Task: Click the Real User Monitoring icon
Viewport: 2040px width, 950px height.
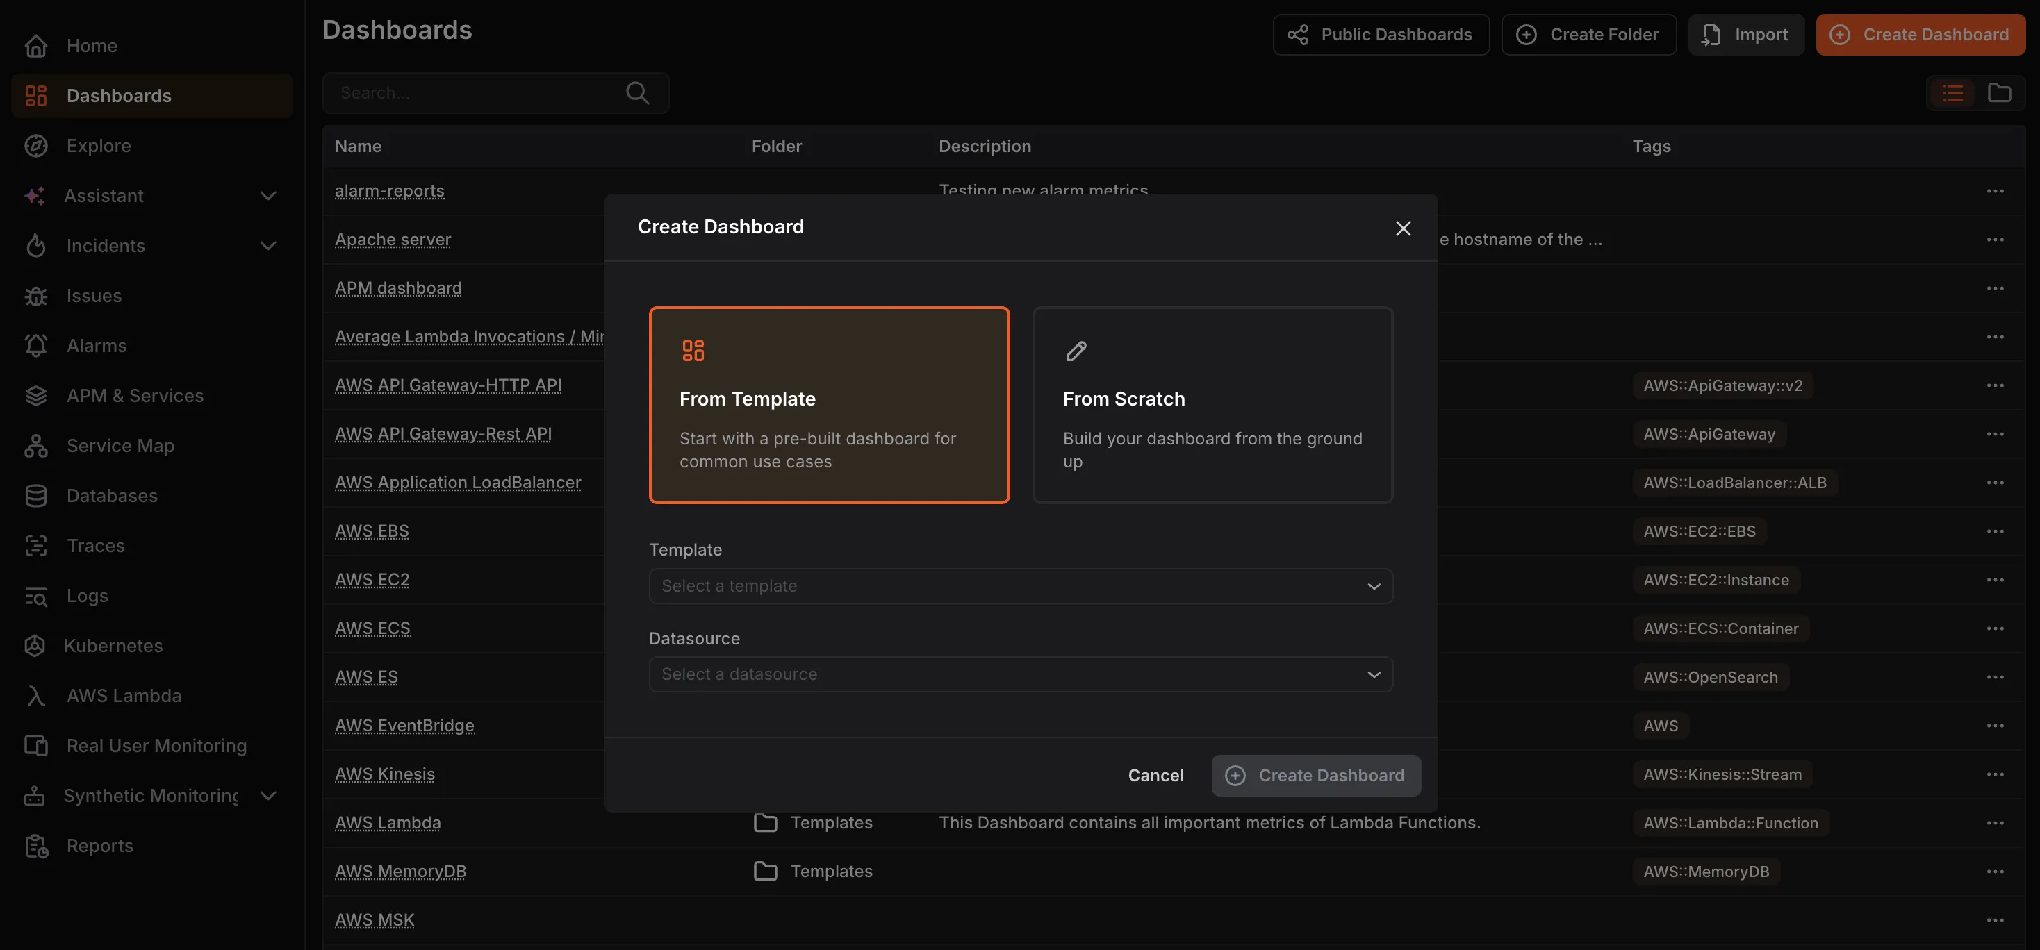Action: (35, 745)
